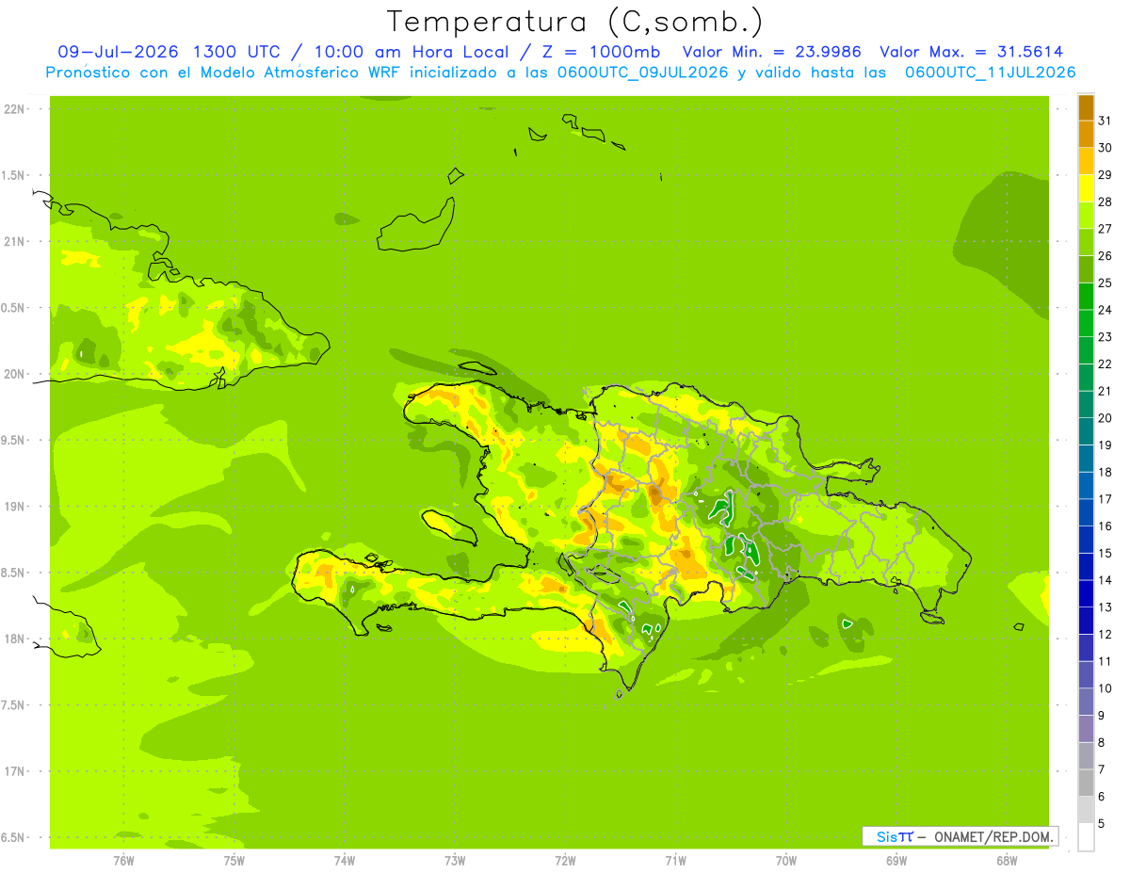Click the legend value "25"
1130x873 pixels.
(x=1105, y=283)
